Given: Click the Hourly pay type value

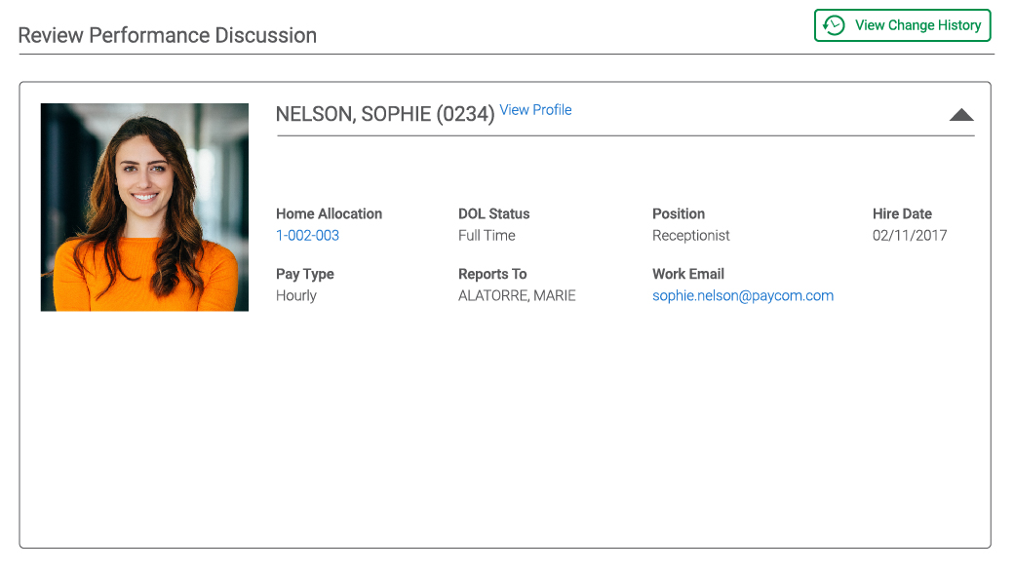Looking at the screenshot, I should point(295,296).
